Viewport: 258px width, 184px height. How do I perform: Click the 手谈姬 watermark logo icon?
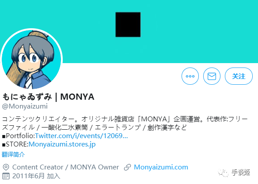(x=223, y=173)
